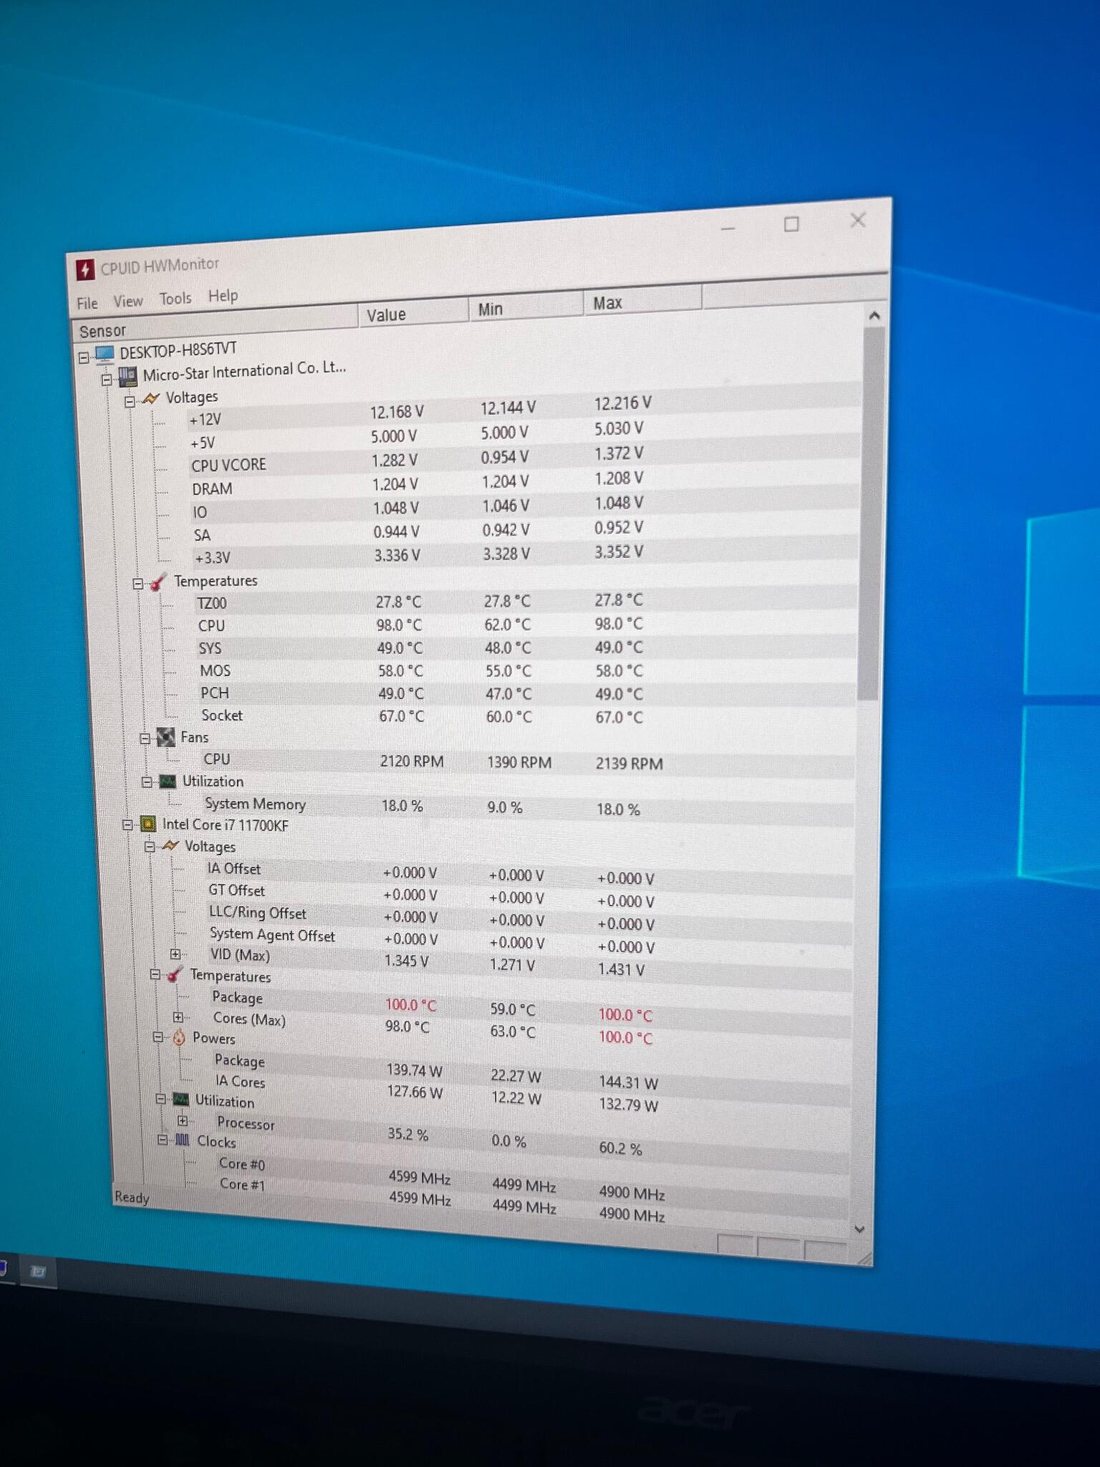The height and width of the screenshot is (1467, 1100).
Task: Click the Sensor column header
Action: 215,324
